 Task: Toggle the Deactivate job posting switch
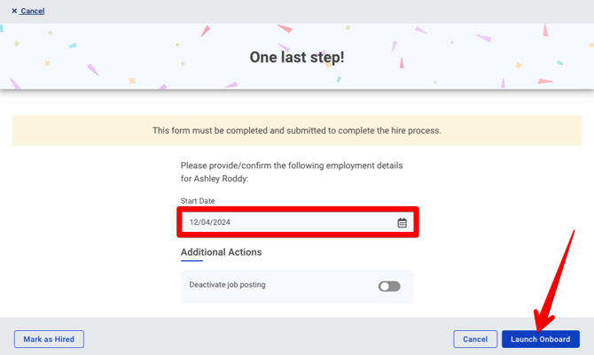point(389,286)
